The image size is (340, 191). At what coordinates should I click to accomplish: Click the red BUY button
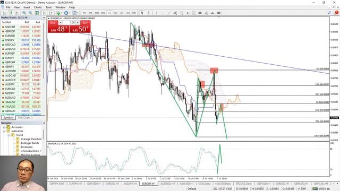click(80, 27)
